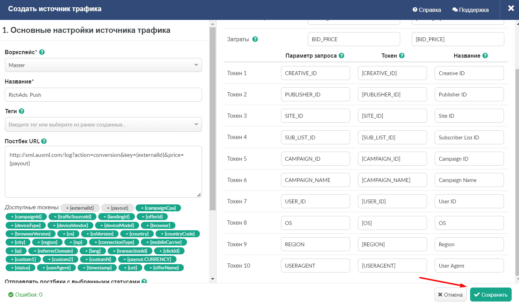The image size is (519, 305).
Task: Expand the Теги tag selection dropdown
Action: (x=103, y=124)
